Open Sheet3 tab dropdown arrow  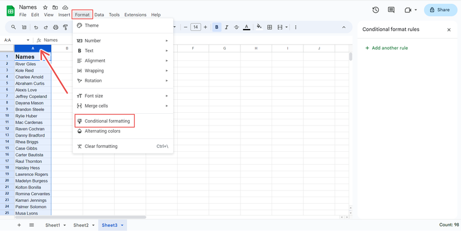coord(122,225)
